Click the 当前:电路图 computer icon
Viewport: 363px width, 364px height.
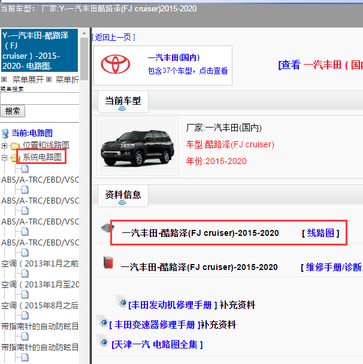pyautogui.click(x=5, y=134)
